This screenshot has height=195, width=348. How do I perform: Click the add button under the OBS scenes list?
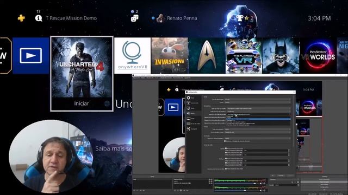[x=134, y=190]
